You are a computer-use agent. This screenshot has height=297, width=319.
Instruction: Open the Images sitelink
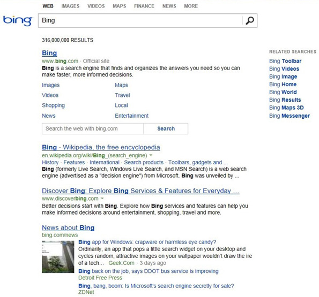(50, 85)
